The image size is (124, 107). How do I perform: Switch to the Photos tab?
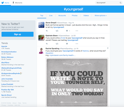pyautogui.click(x=75, y=16)
